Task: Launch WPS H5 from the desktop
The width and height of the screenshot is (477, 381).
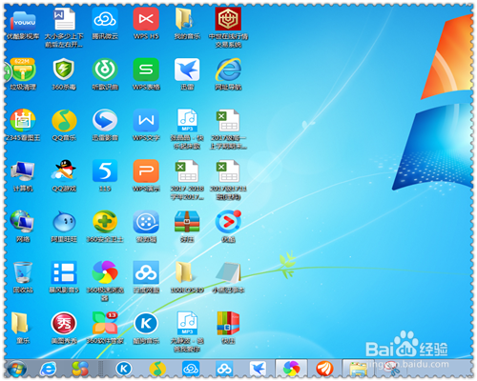Action: pos(146,20)
